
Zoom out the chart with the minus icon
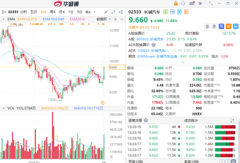(x=122, y=19)
